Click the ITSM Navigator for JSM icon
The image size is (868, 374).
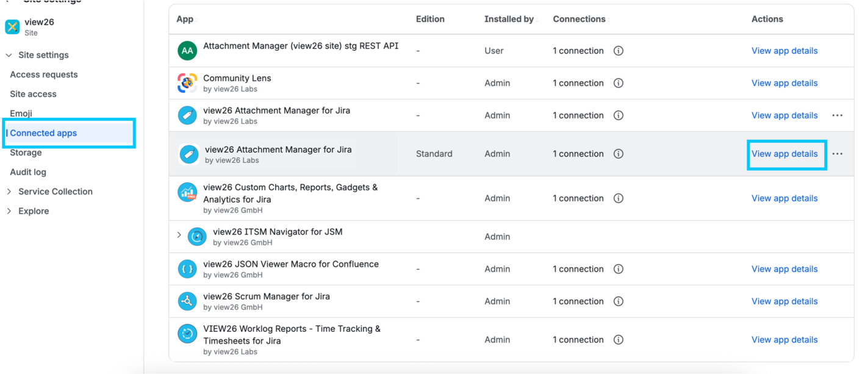pos(197,237)
